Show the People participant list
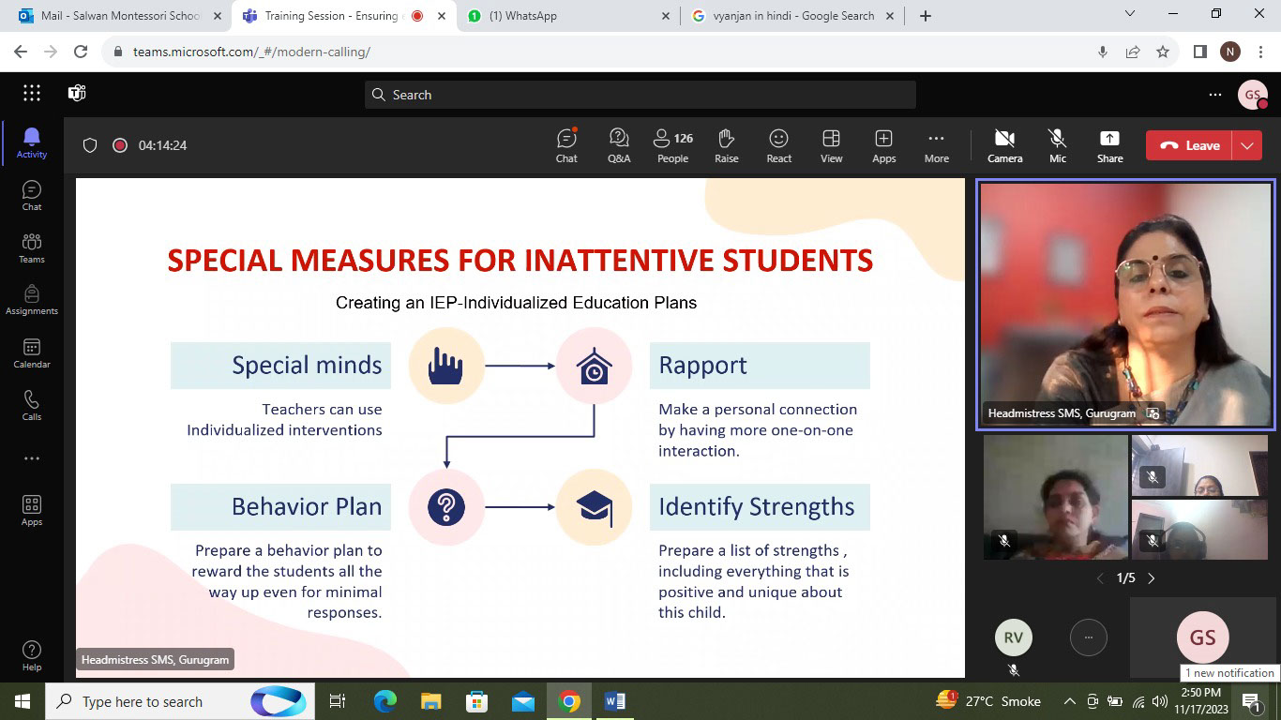1281x720 pixels. (x=672, y=145)
